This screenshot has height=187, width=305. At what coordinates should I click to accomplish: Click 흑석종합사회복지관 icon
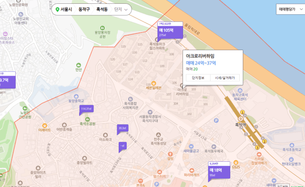tap(130, 99)
